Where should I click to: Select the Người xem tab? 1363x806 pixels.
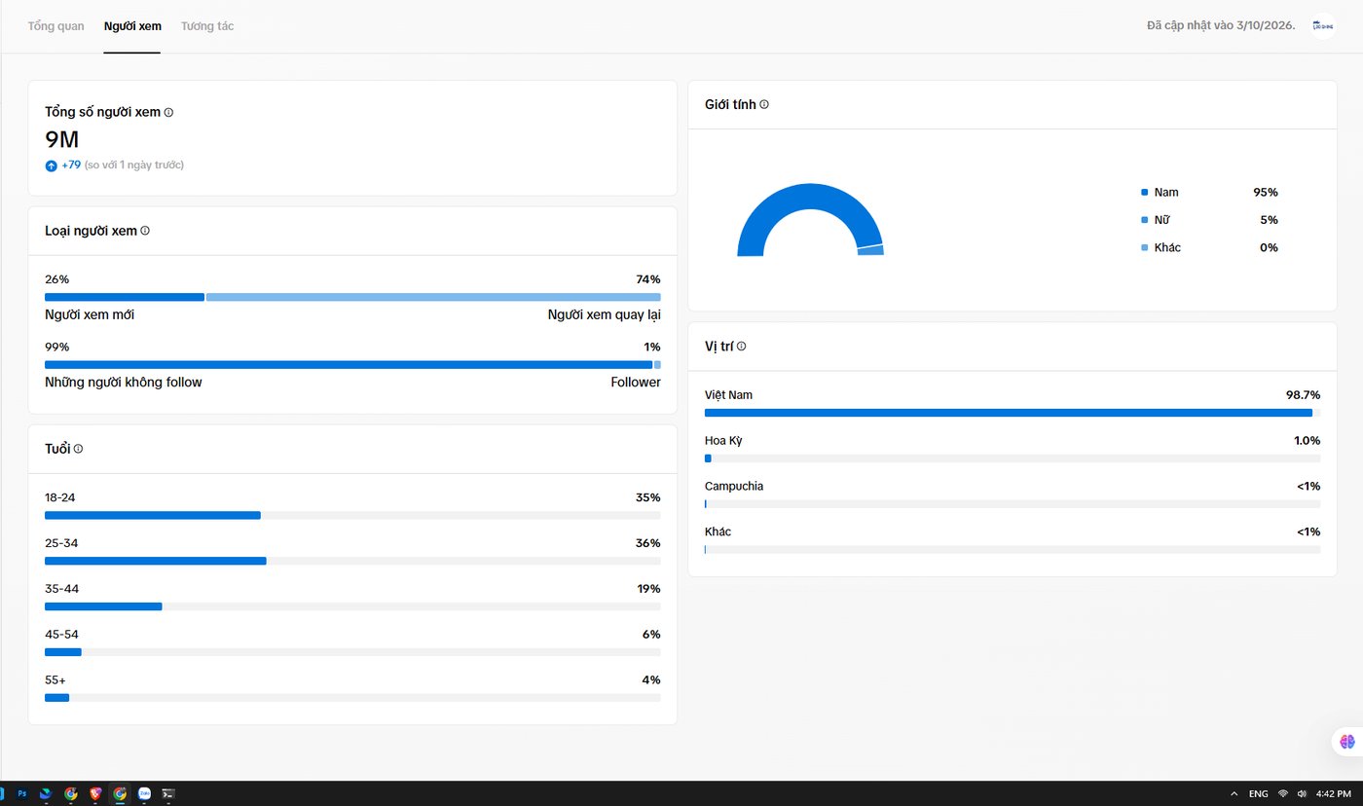point(132,26)
